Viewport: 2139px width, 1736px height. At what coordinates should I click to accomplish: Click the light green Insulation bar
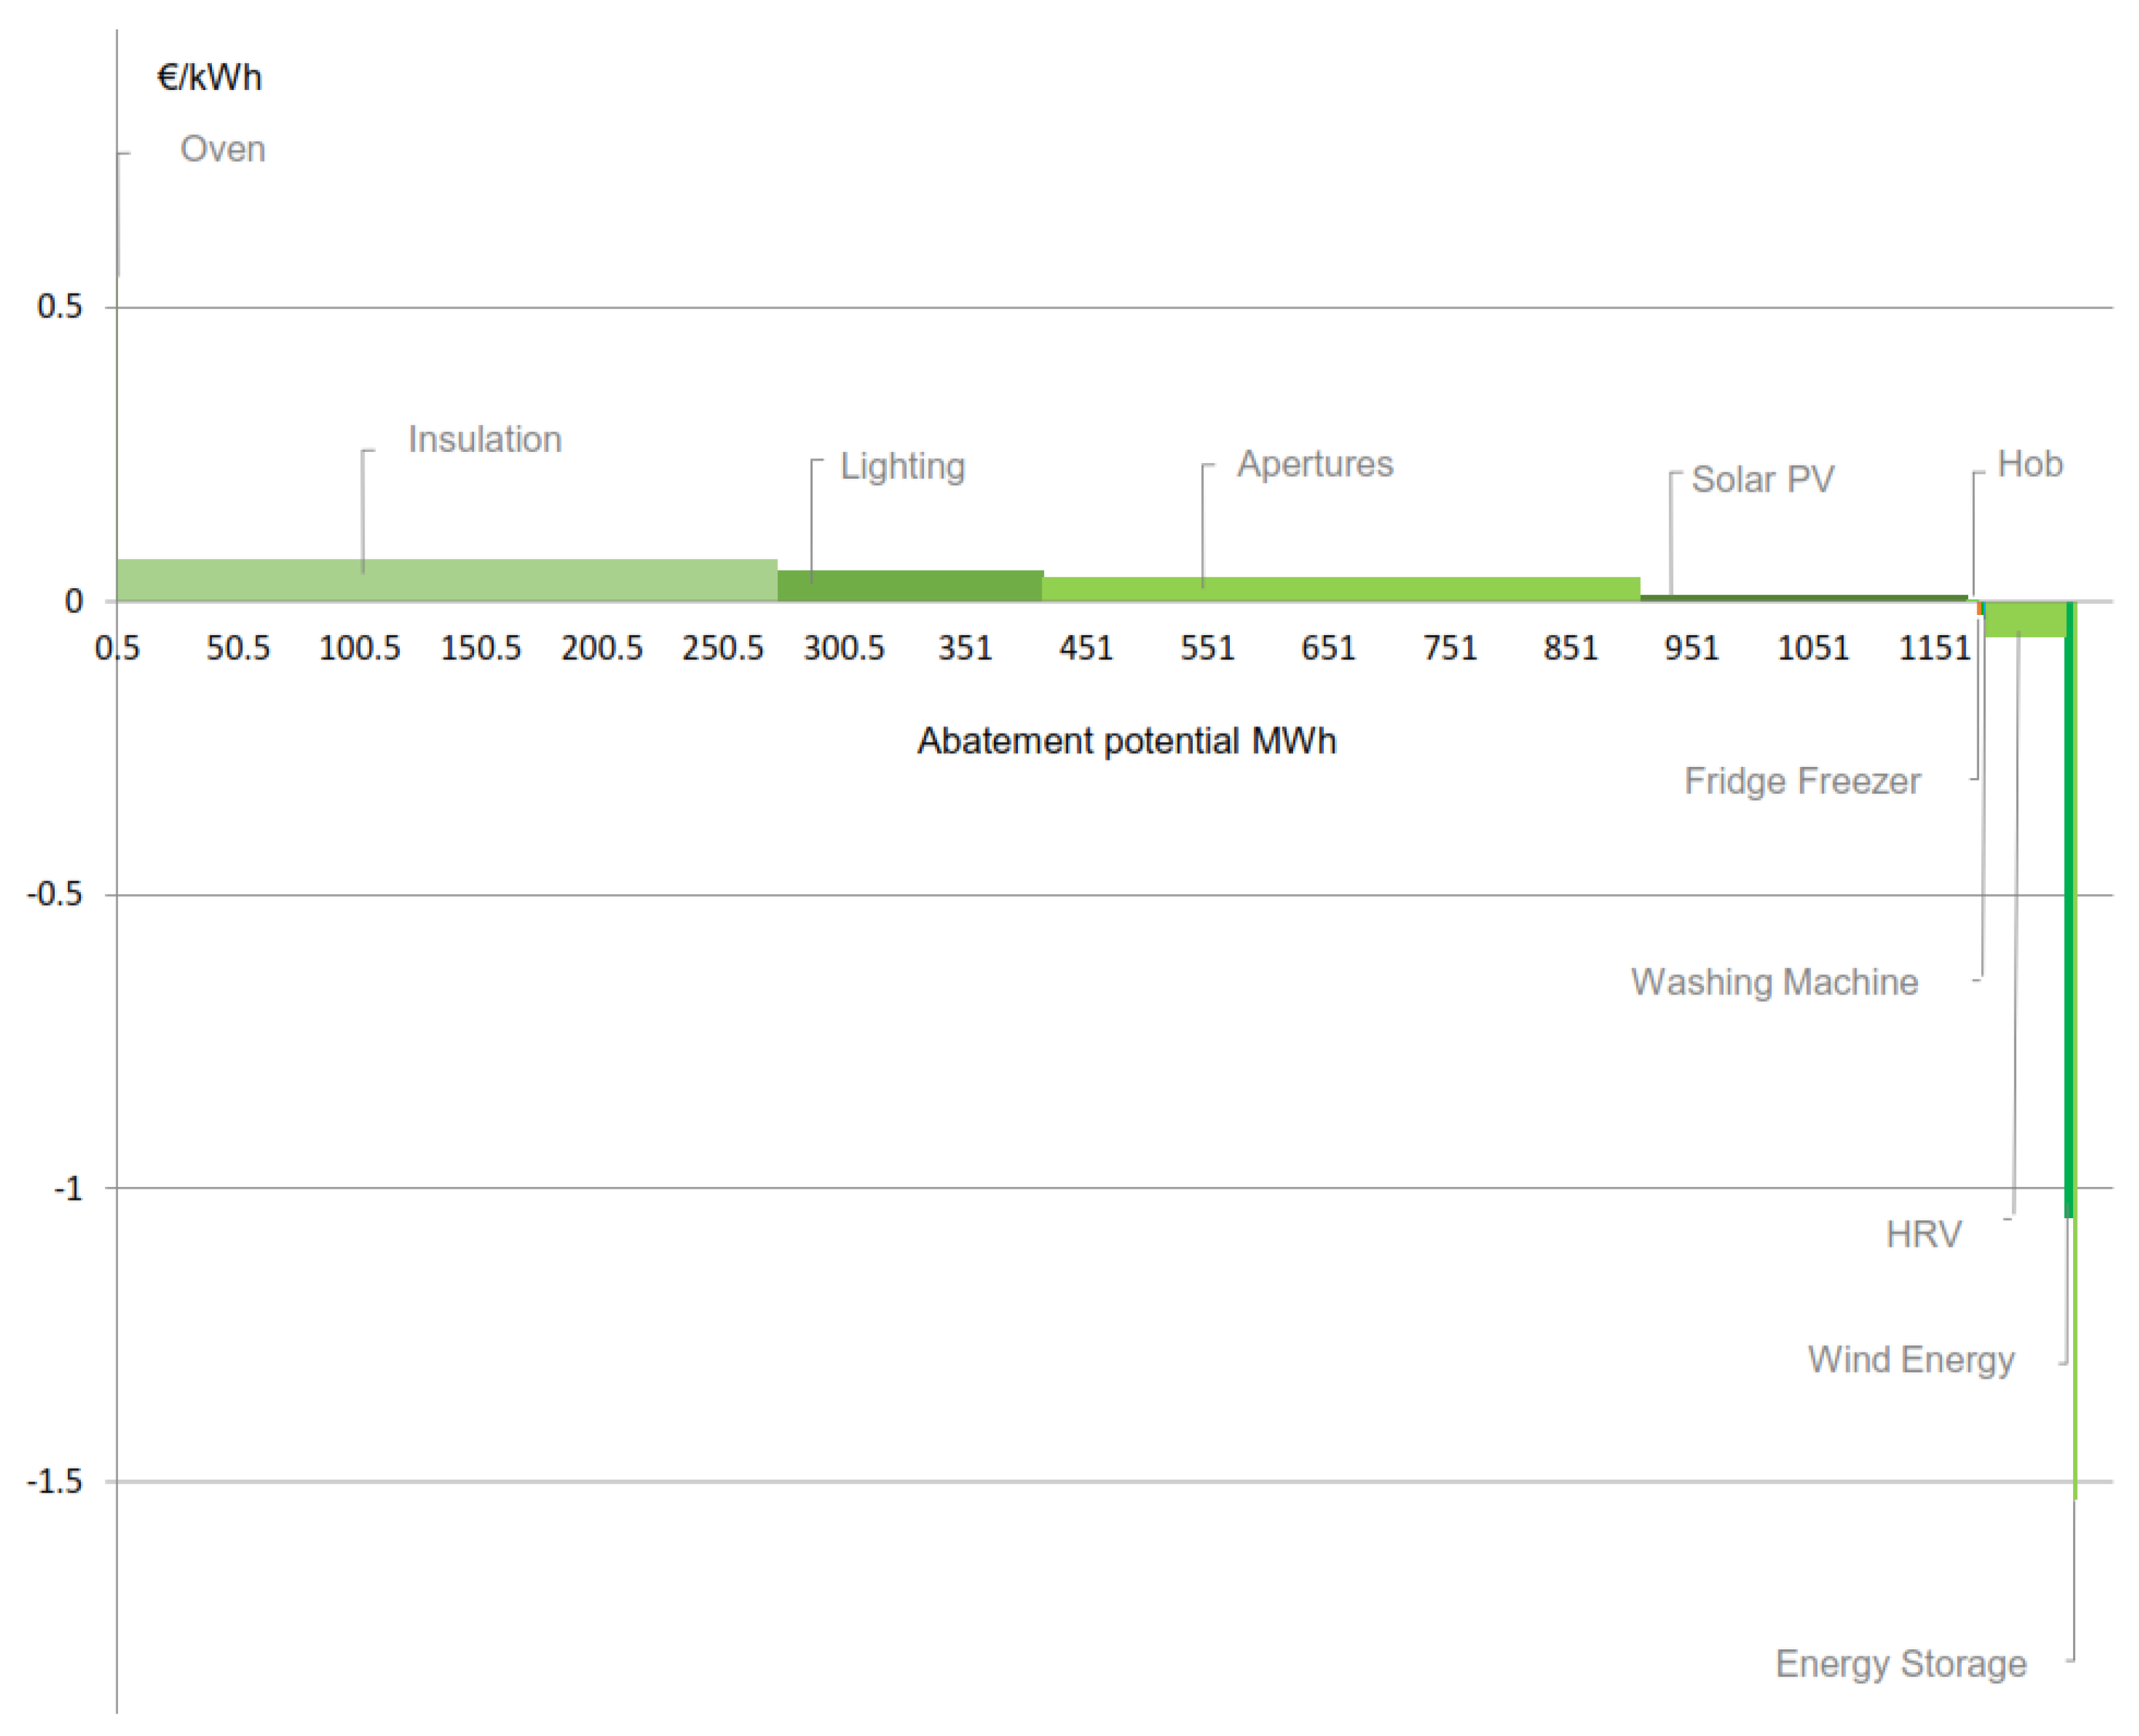[446, 580]
